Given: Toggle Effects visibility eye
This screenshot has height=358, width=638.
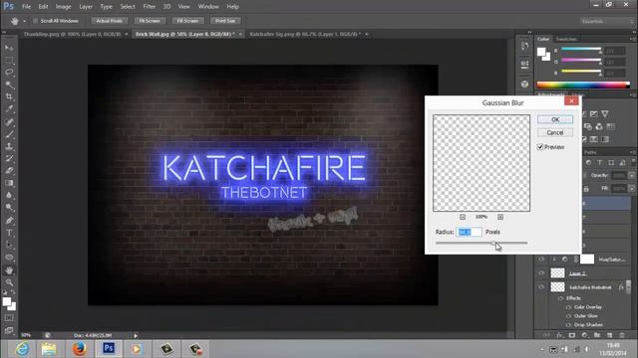Looking at the screenshot, I should point(561,298).
